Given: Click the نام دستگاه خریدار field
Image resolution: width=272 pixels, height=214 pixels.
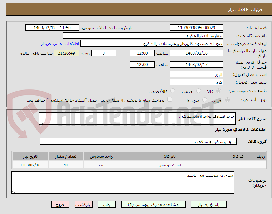Looking at the screenshot, I should pos(143,36).
